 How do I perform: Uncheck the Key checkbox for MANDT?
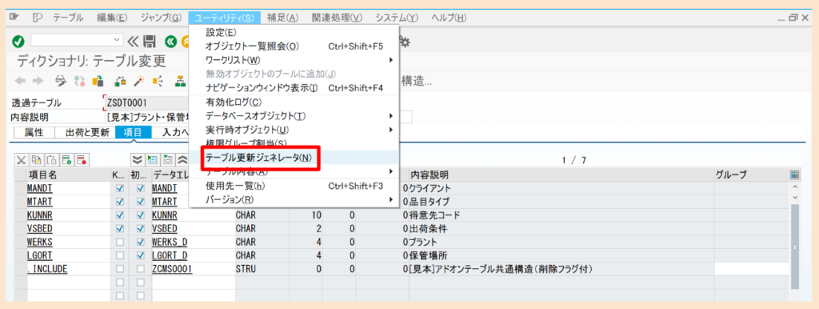coord(121,188)
